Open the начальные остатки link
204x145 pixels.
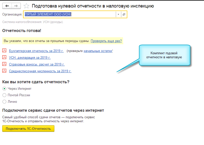click(98, 51)
